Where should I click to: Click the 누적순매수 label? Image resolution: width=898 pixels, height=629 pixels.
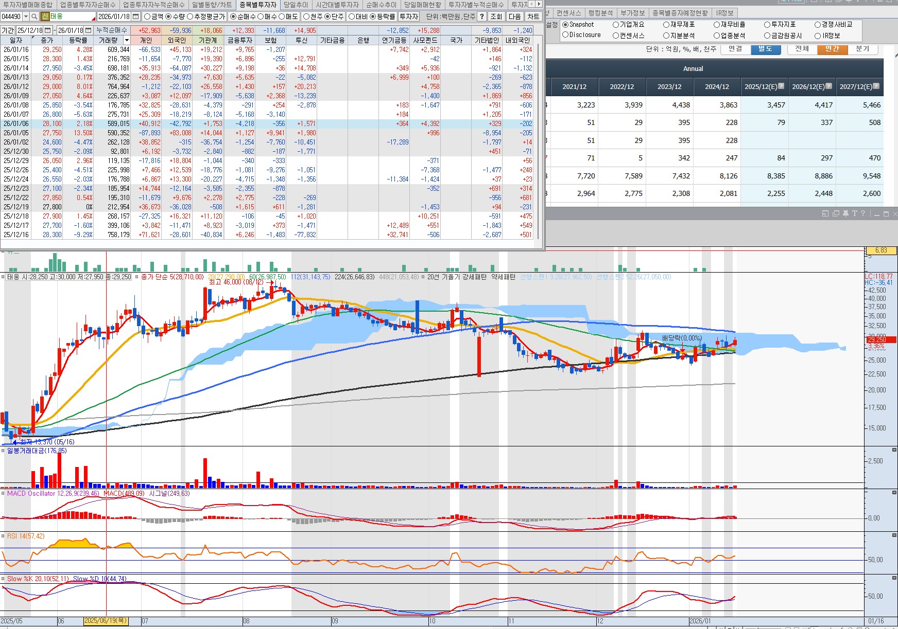click(x=112, y=30)
